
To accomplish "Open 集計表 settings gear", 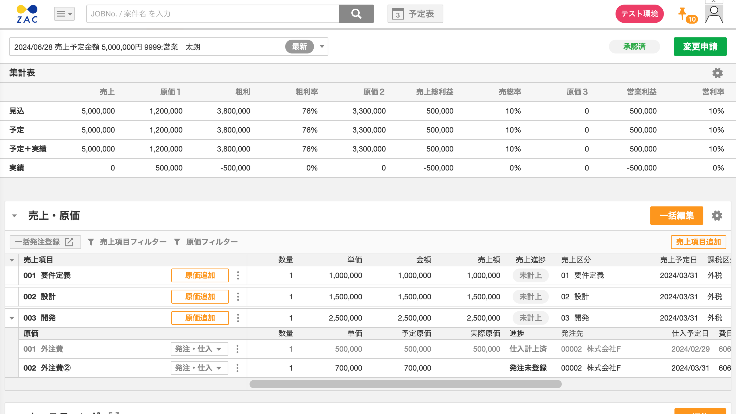I will pos(718,73).
